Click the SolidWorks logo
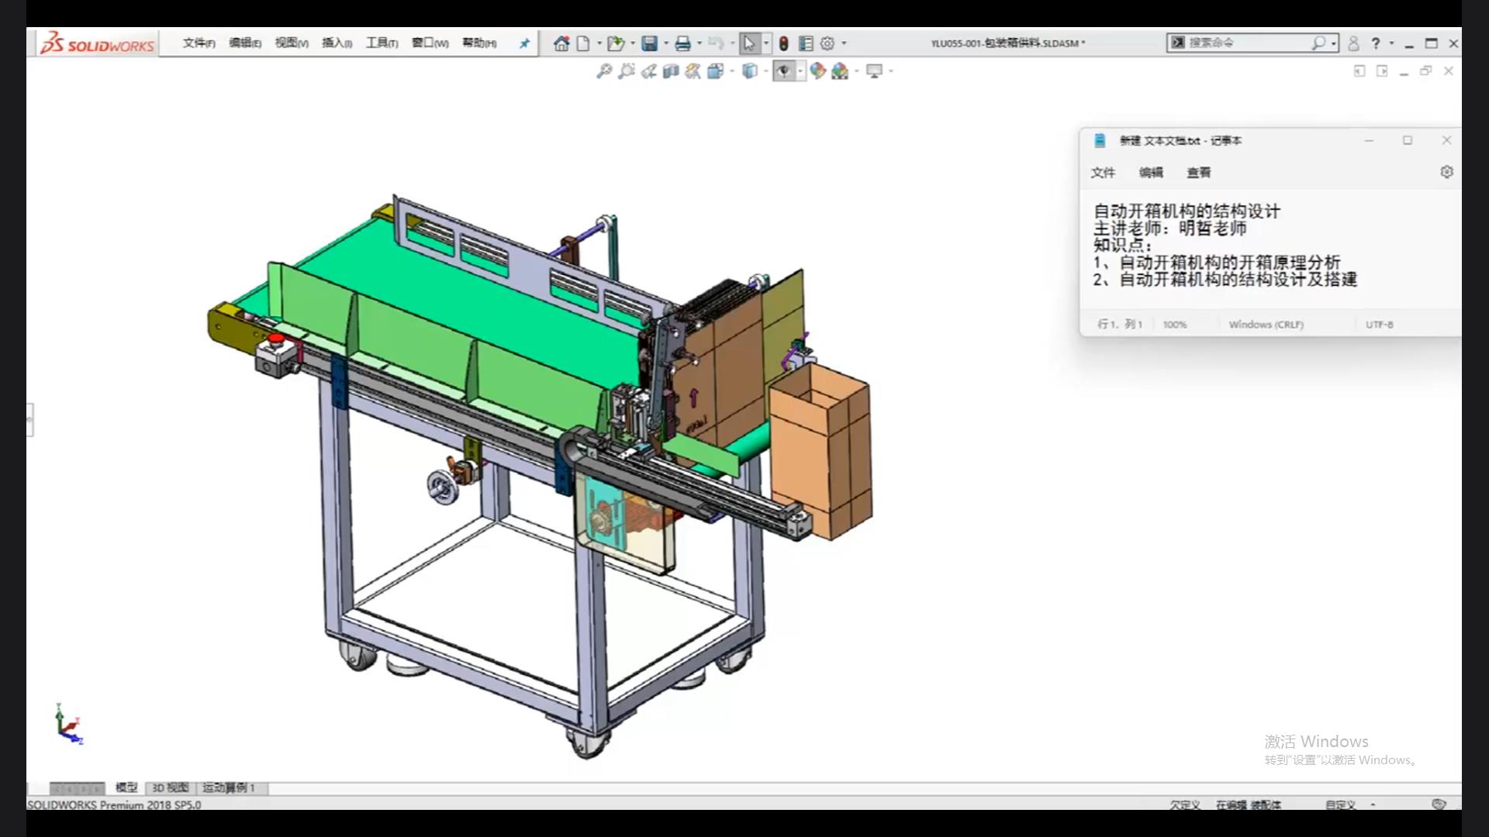The image size is (1489, 837). click(98, 43)
